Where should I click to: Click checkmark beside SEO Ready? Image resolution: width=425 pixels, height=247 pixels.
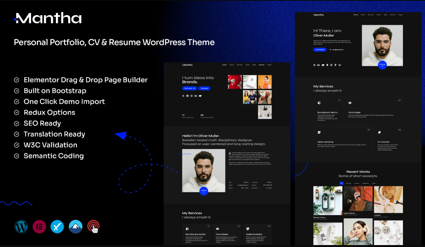pos(17,124)
